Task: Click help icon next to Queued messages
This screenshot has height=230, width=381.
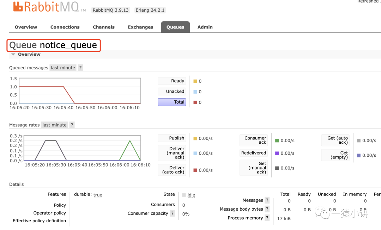Action: click(80, 68)
